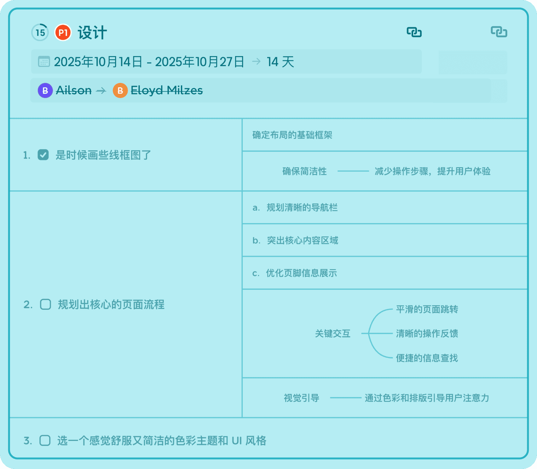
Task: Open the date range 2025年10月14日 - 2025年10月27日
Action: [149, 61]
